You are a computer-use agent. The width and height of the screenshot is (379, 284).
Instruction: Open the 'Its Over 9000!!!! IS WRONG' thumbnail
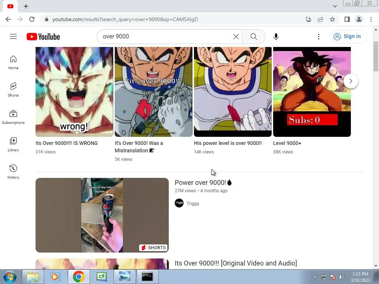click(x=74, y=92)
